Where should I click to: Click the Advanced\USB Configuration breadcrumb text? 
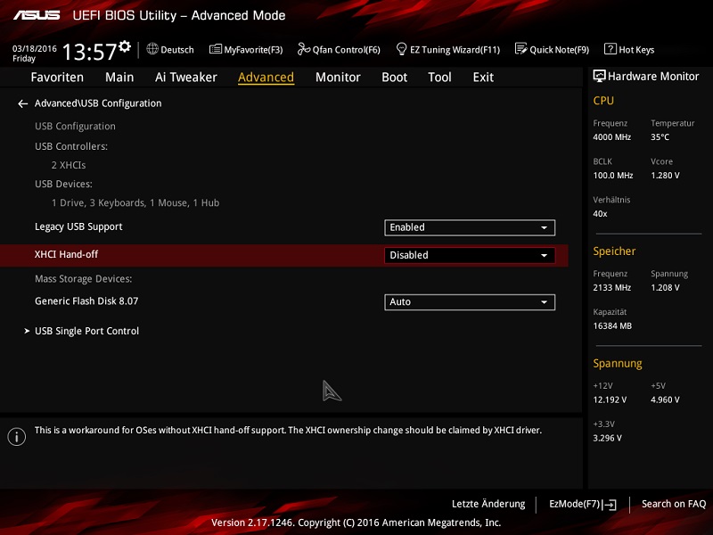tap(98, 103)
